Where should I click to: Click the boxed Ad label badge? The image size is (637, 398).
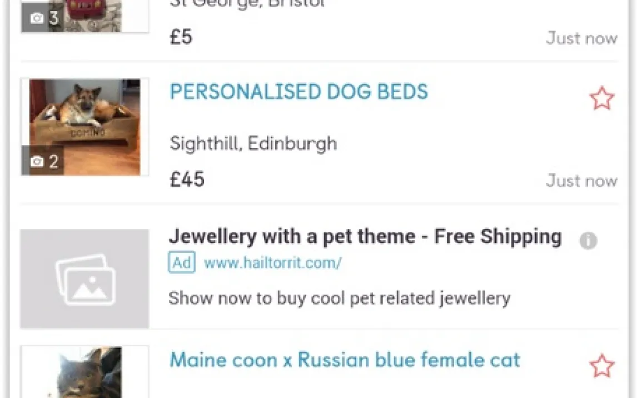coord(182,262)
